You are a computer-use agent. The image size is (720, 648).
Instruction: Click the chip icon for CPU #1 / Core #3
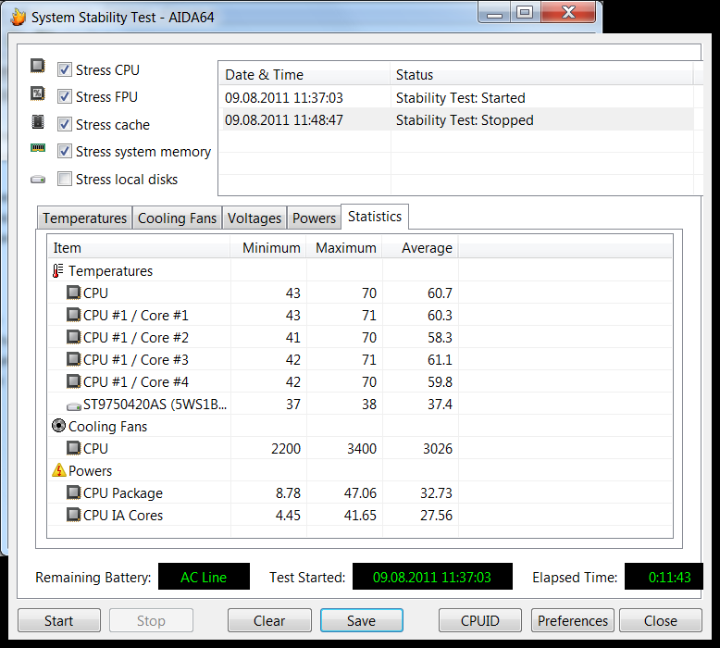(x=73, y=360)
